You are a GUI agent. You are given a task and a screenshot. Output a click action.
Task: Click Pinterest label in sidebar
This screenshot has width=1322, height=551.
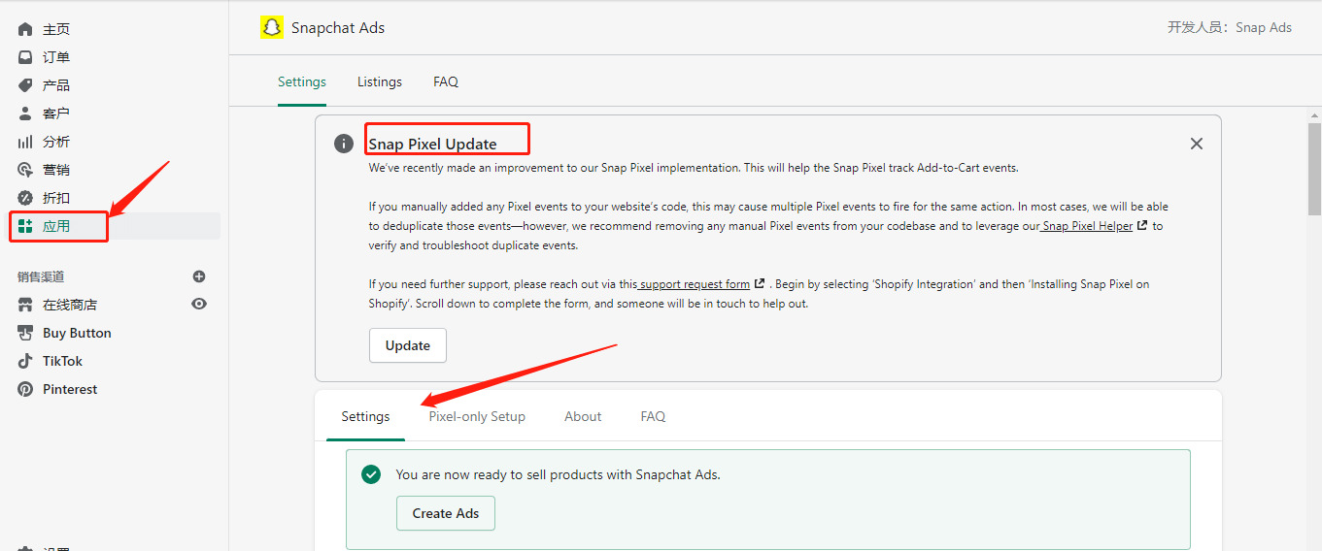tap(70, 389)
